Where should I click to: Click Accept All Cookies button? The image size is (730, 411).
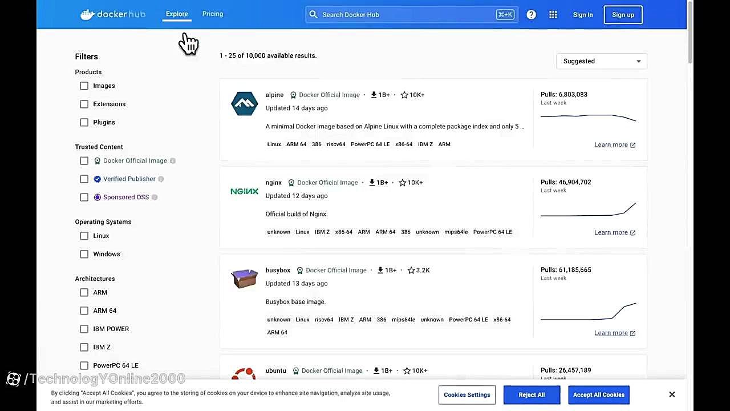pos(599,395)
